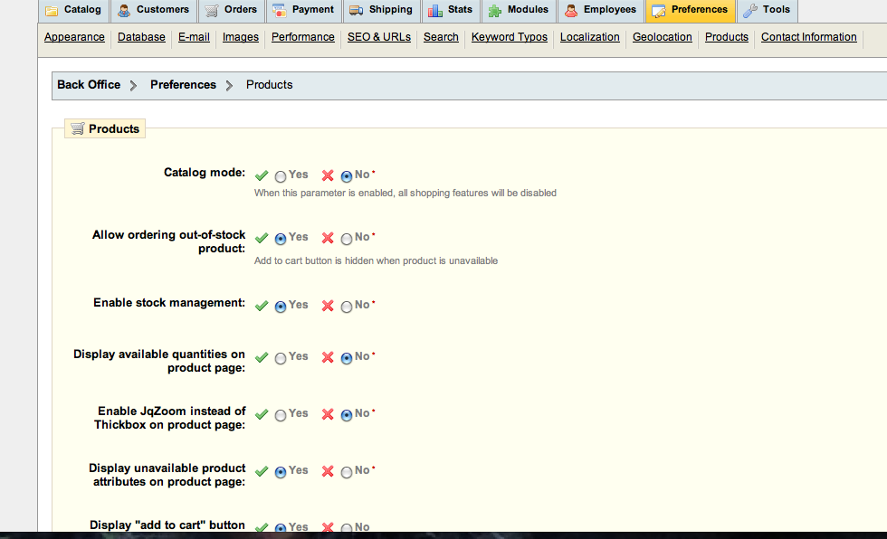This screenshot has width=887, height=539.
Task: Set Catalog mode to Yes
Action: point(281,176)
